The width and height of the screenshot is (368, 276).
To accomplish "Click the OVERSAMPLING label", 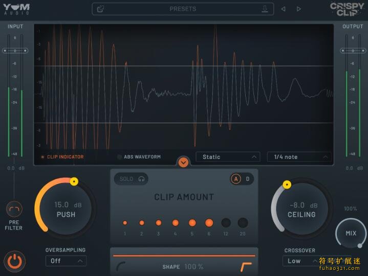I will [66, 250].
